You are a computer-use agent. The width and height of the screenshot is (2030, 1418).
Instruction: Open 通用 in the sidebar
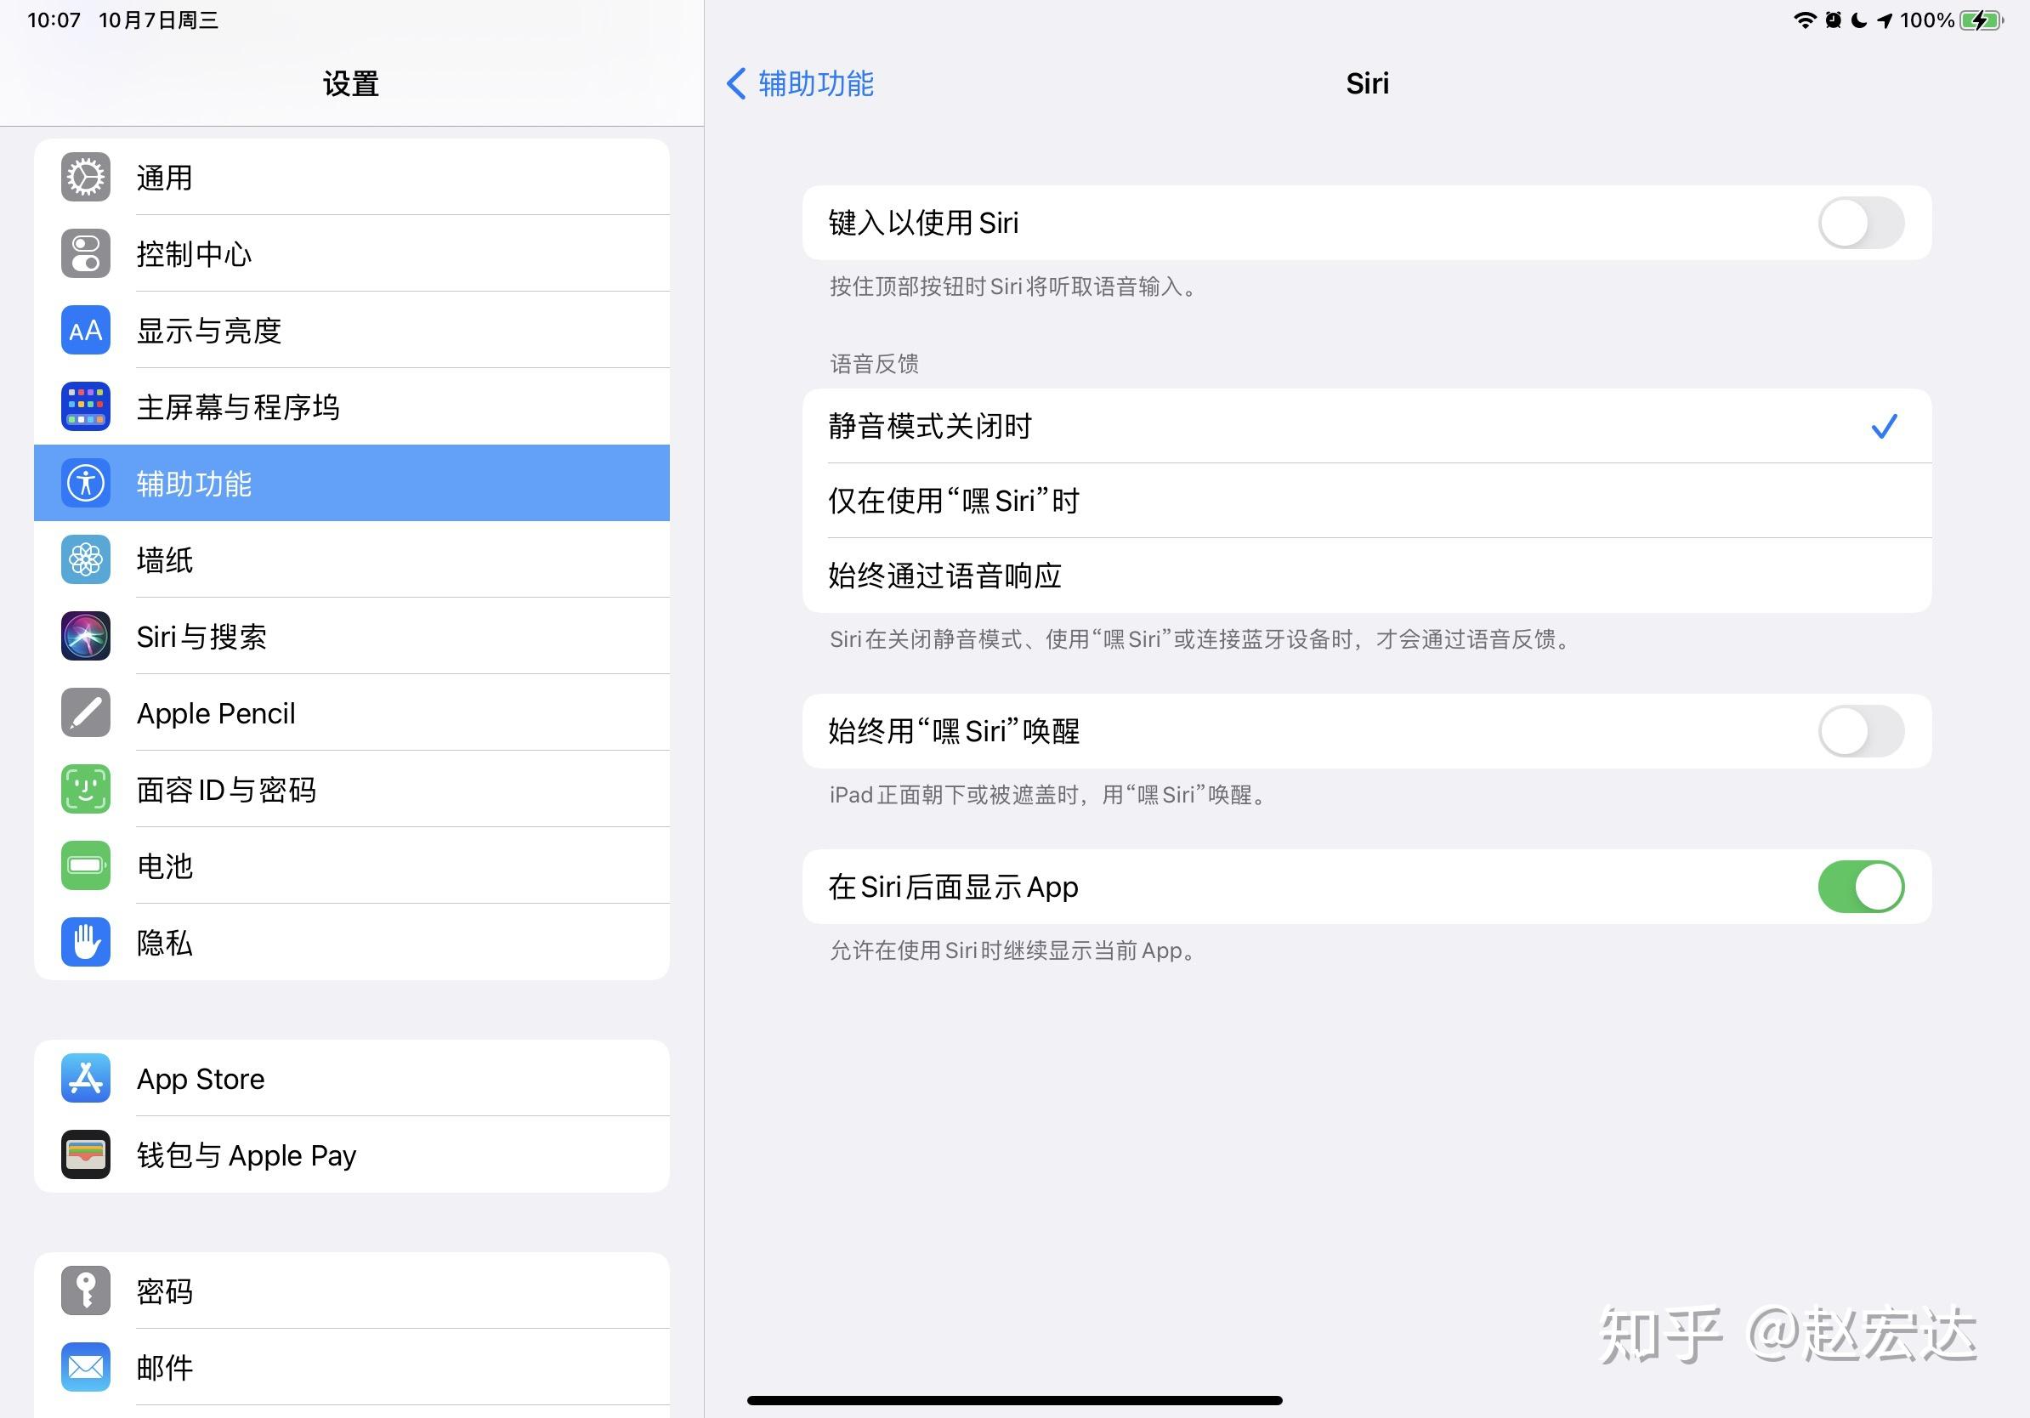tap(352, 178)
